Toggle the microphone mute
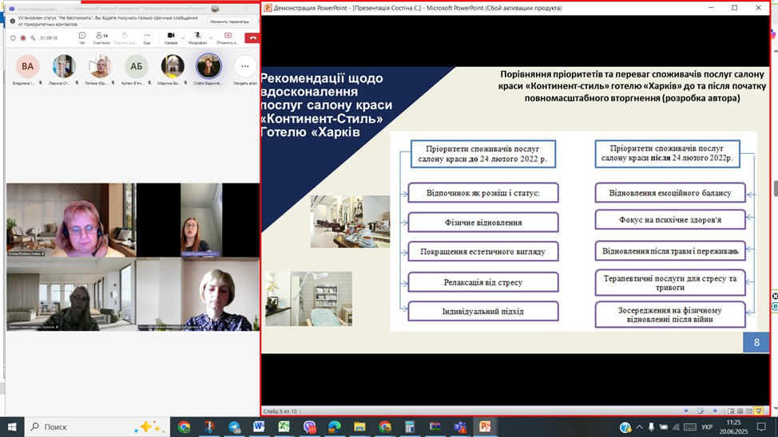Viewport: 778px width, 437px height. 196,36
